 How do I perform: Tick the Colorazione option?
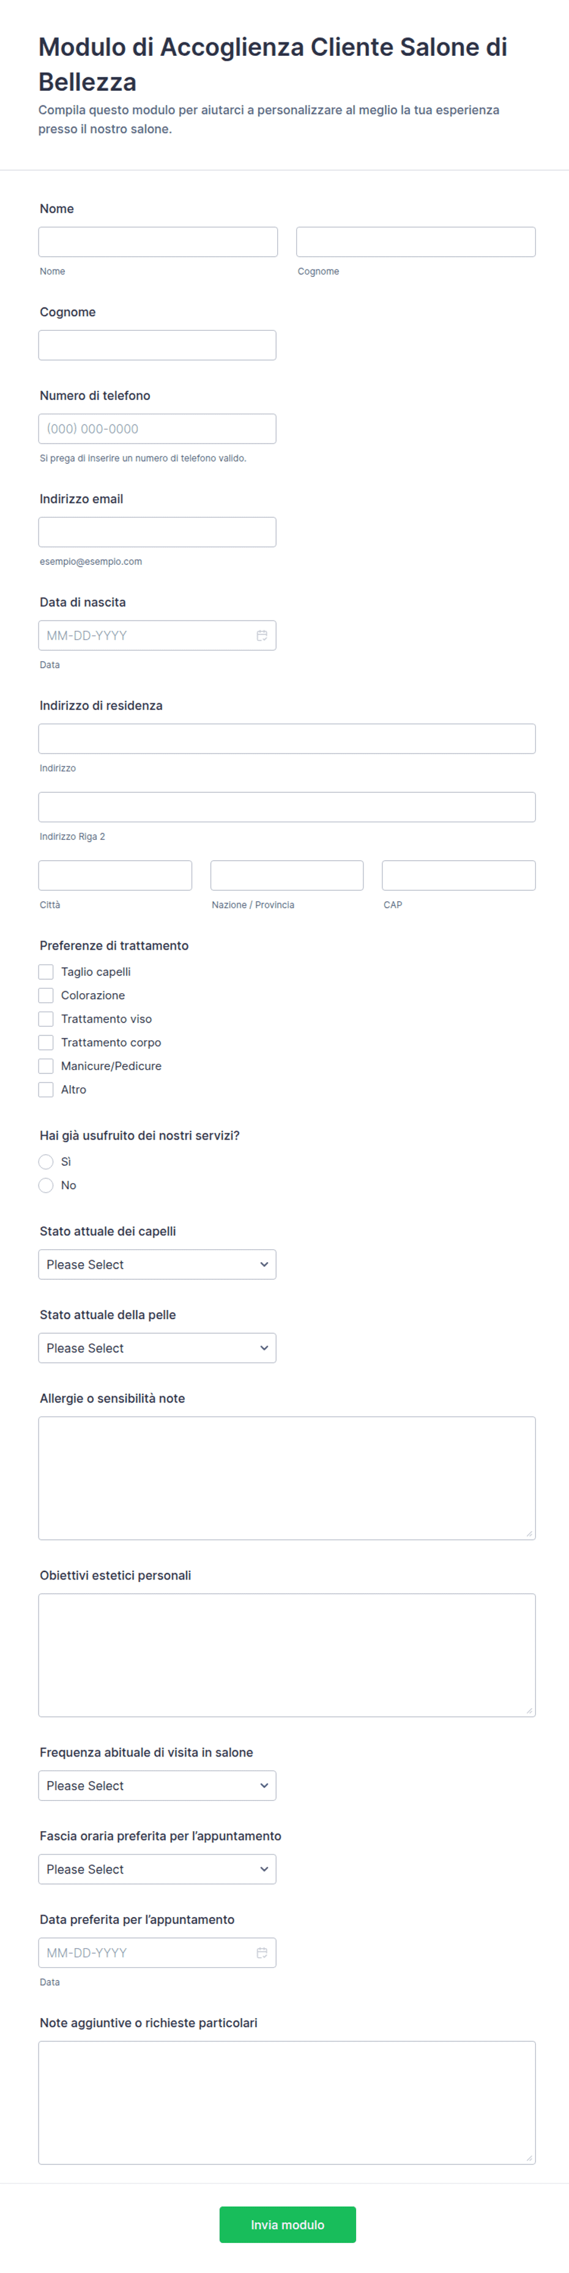pos(46,996)
